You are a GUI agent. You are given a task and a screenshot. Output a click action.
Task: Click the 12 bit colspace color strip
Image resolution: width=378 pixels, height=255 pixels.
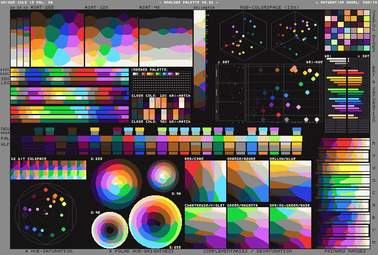point(48,170)
